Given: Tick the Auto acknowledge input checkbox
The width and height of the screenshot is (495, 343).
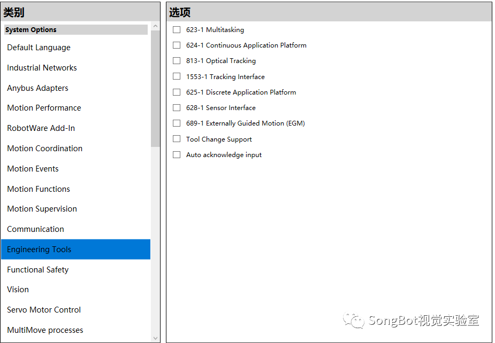Looking at the screenshot, I should click(177, 154).
